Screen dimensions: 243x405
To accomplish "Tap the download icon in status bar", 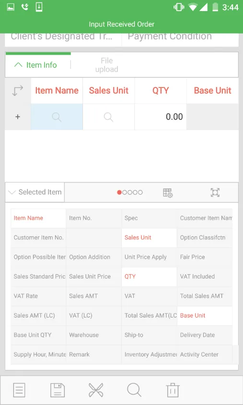I will tap(39, 7).
